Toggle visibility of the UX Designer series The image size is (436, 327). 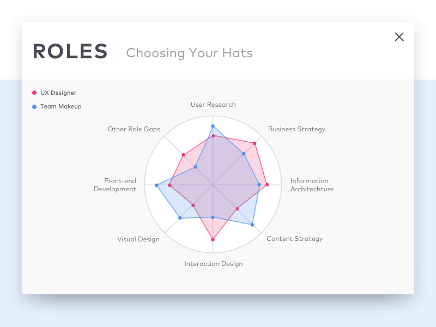pyautogui.click(x=55, y=93)
